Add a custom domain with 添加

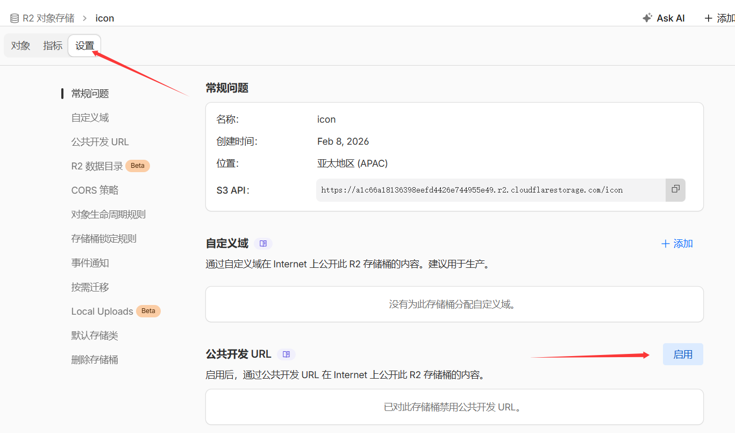pos(677,244)
